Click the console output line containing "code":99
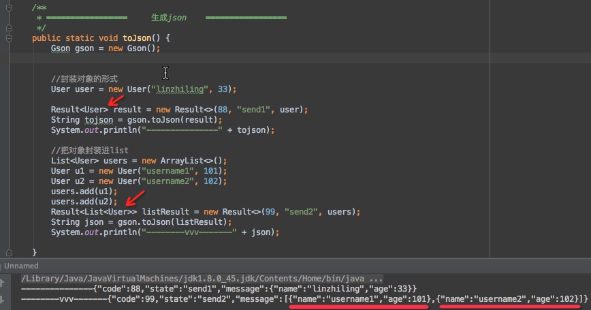The image size is (591, 310). tap(304, 299)
